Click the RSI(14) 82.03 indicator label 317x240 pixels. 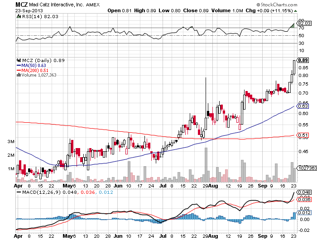click(40, 16)
